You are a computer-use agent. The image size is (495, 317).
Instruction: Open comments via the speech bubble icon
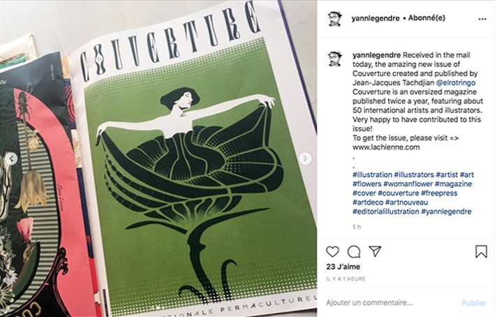354,251
